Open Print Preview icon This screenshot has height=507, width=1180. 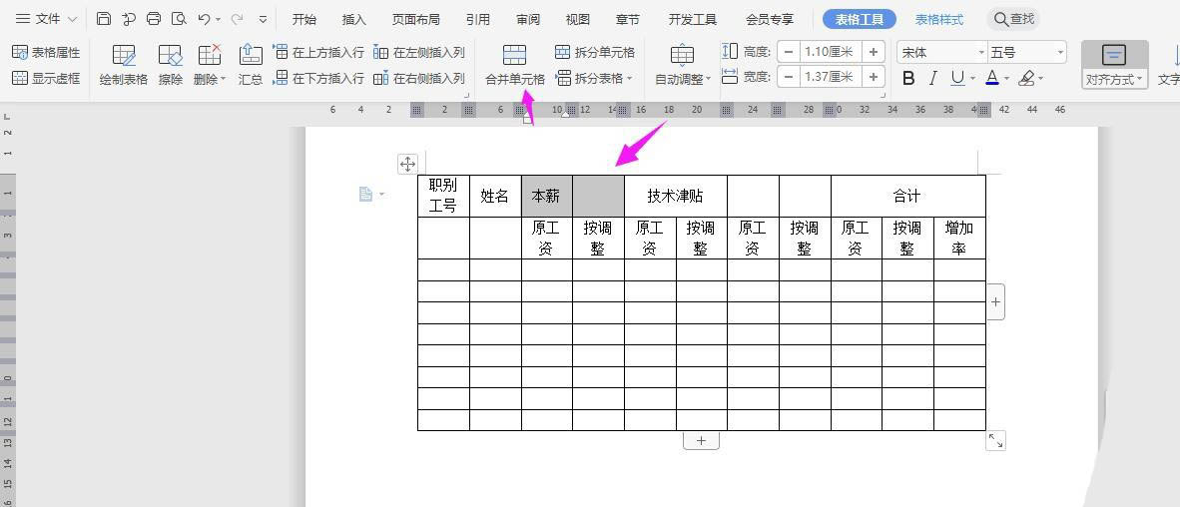click(179, 19)
